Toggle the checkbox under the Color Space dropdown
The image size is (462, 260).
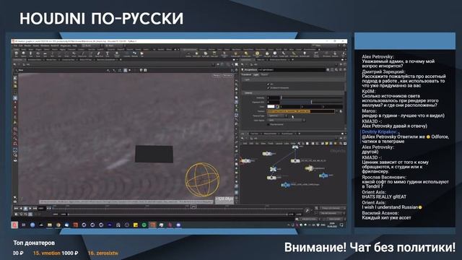(x=268, y=124)
